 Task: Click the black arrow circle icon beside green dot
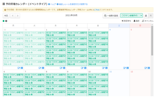[x=6, y=21]
